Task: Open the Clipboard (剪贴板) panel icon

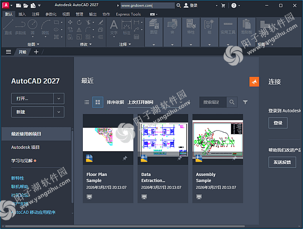Action: pyautogui.click(x=247, y=27)
